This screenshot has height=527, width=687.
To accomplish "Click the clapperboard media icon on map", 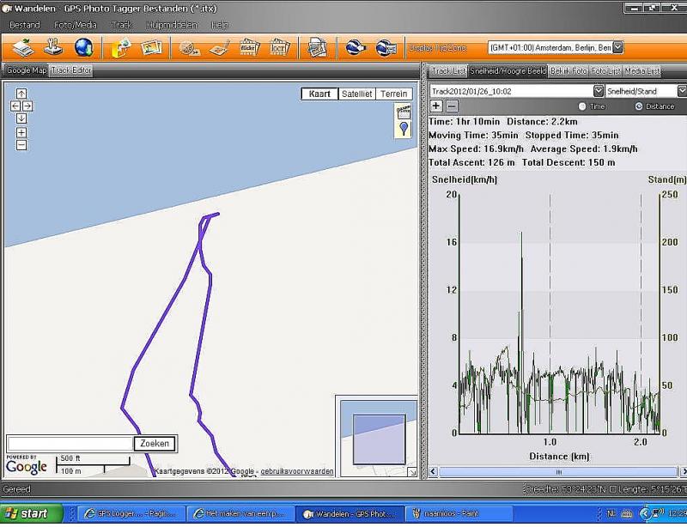I will click(404, 112).
